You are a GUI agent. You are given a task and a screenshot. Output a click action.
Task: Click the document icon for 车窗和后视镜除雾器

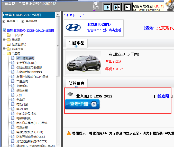pyautogui.click(x=13, y=72)
